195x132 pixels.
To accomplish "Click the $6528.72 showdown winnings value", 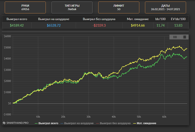I will point(53,25).
